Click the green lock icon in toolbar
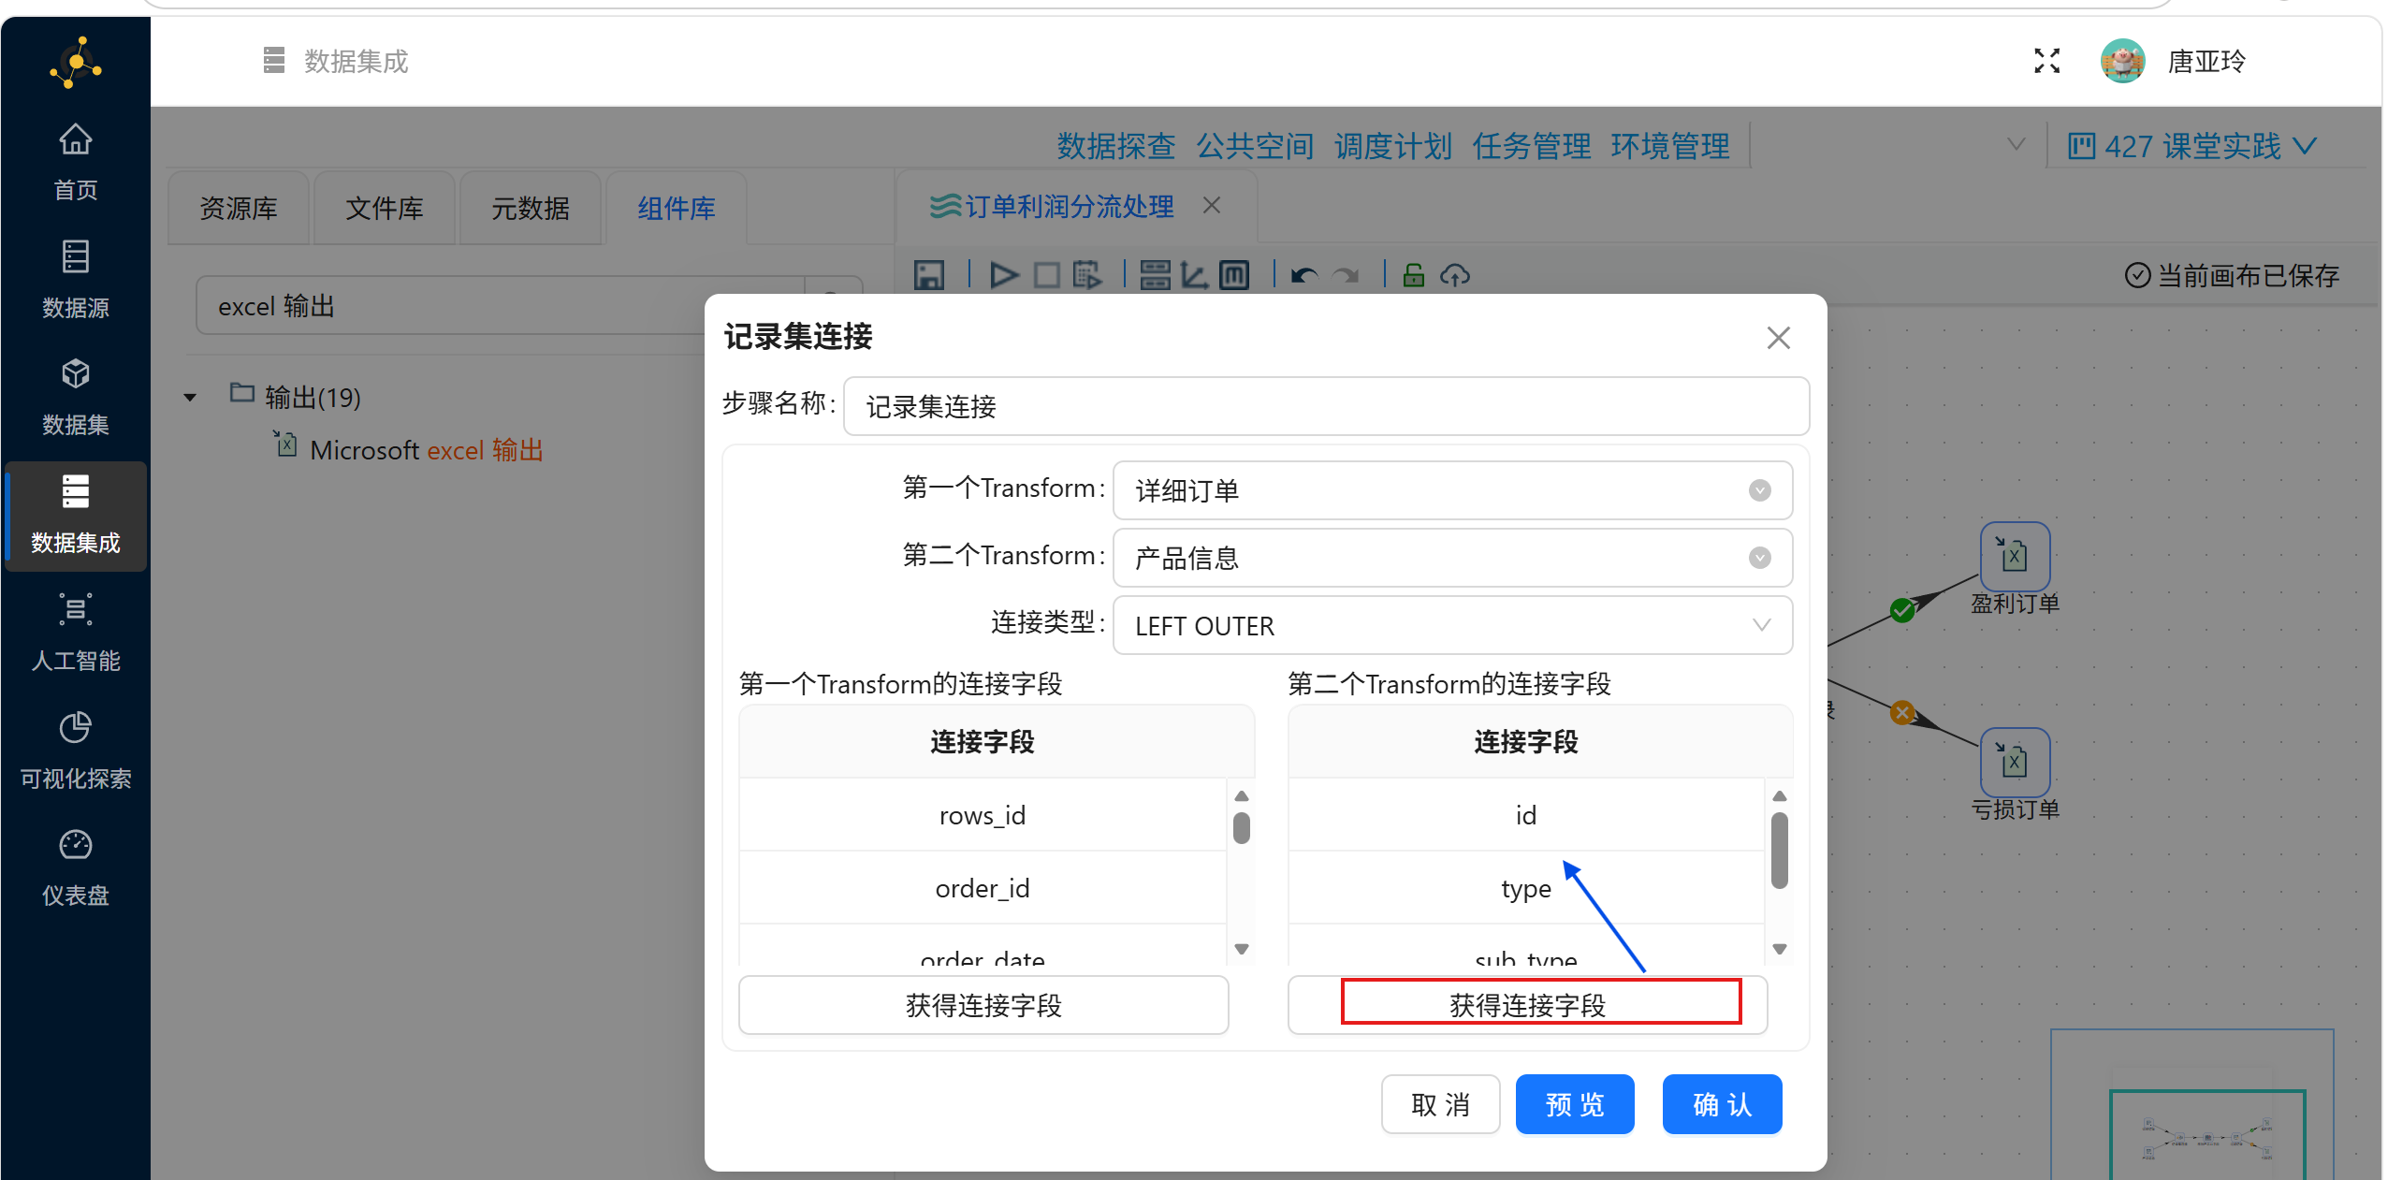The height and width of the screenshot is (1180, 2388). [x=1413, y=275]
